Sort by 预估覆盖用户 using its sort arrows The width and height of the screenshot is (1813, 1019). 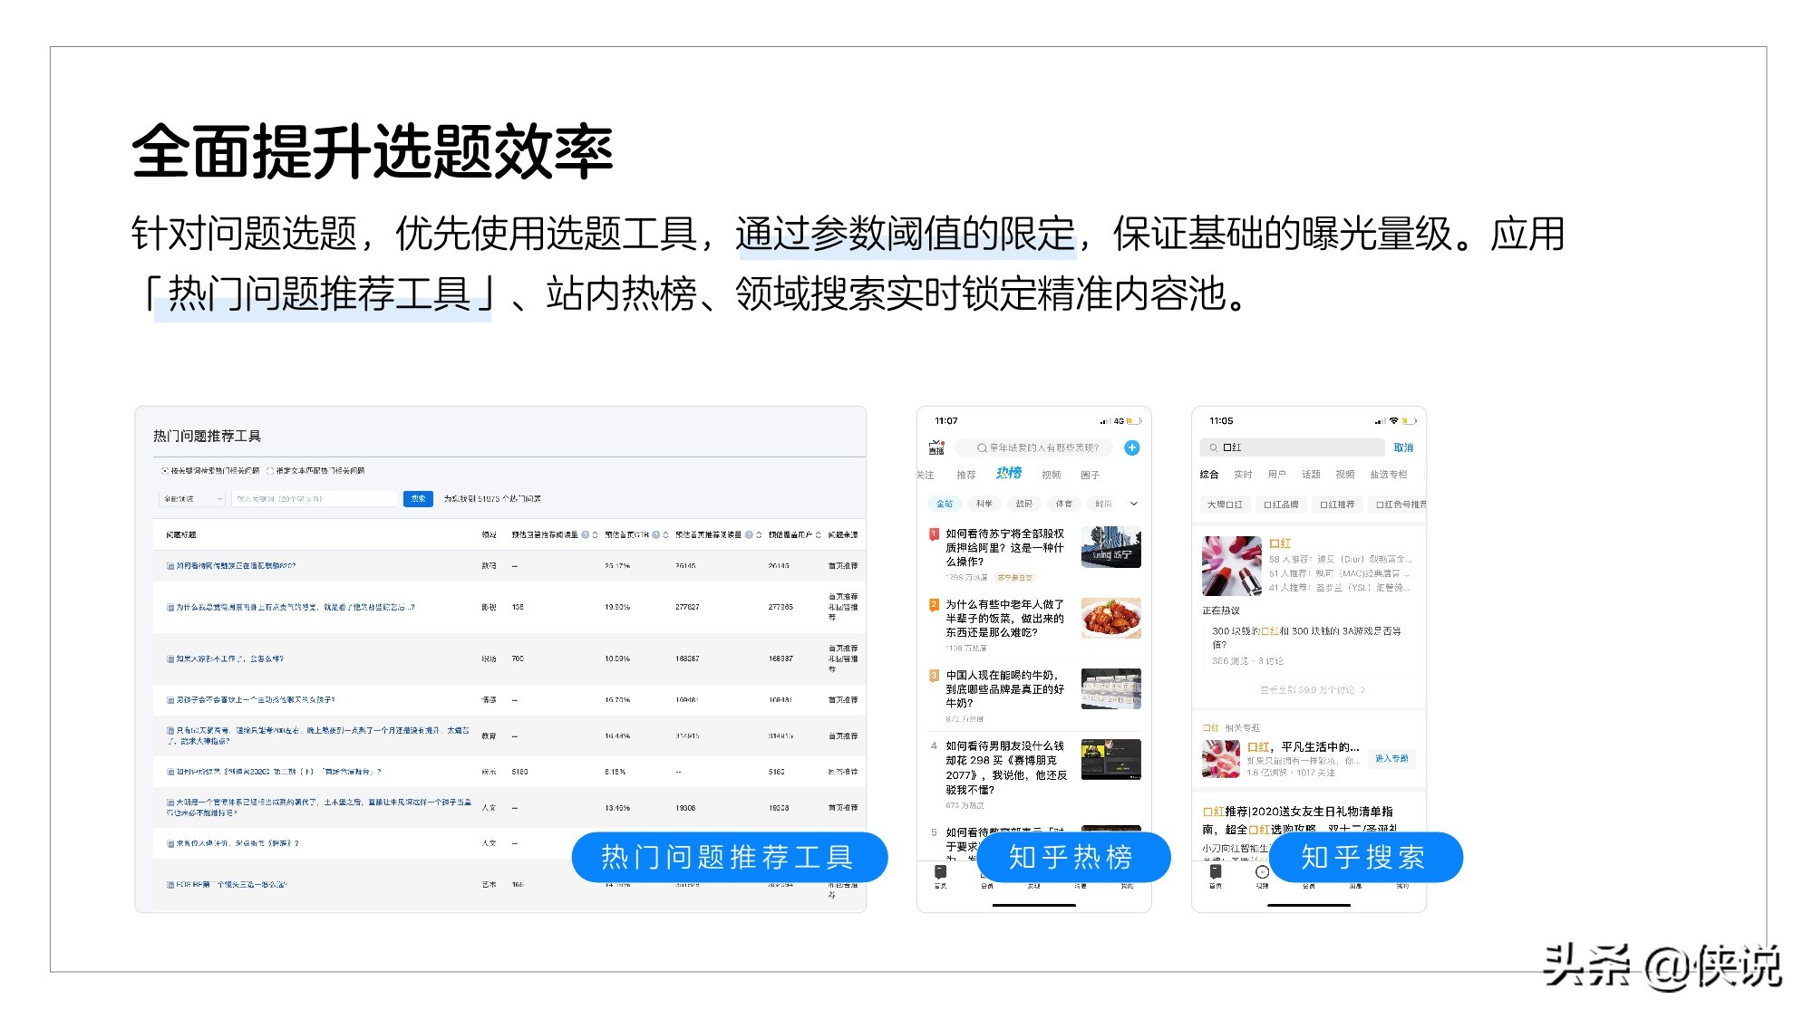[x=818, y=534]
